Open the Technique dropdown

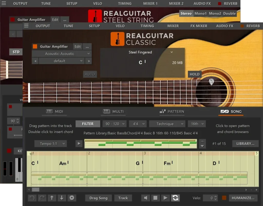click(x=167, y=124)
